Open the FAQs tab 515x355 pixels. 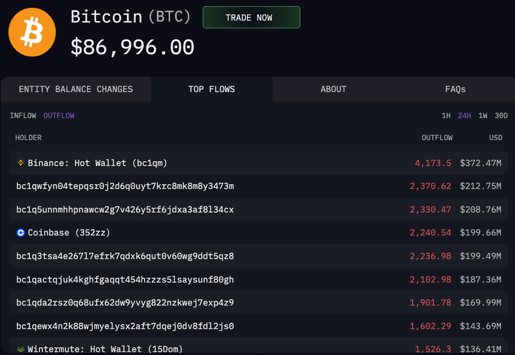[x=455, y=89]
